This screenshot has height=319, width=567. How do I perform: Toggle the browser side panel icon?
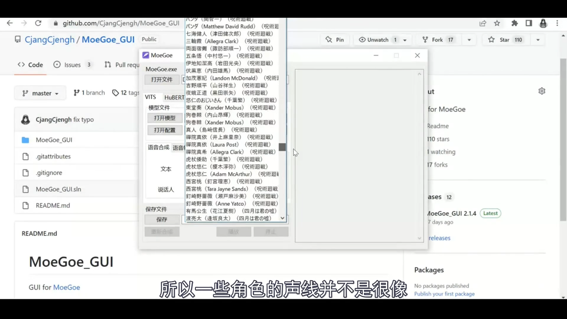[529, 23]
